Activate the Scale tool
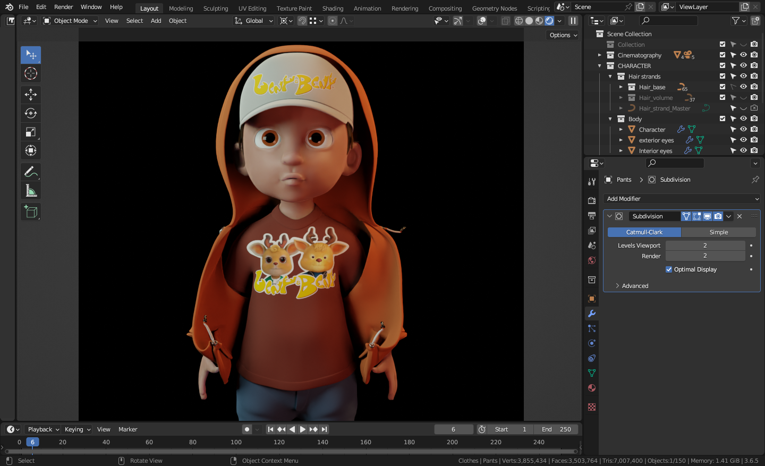The height and width of the screenshot is (466, 765). click(x=31, y=132)
